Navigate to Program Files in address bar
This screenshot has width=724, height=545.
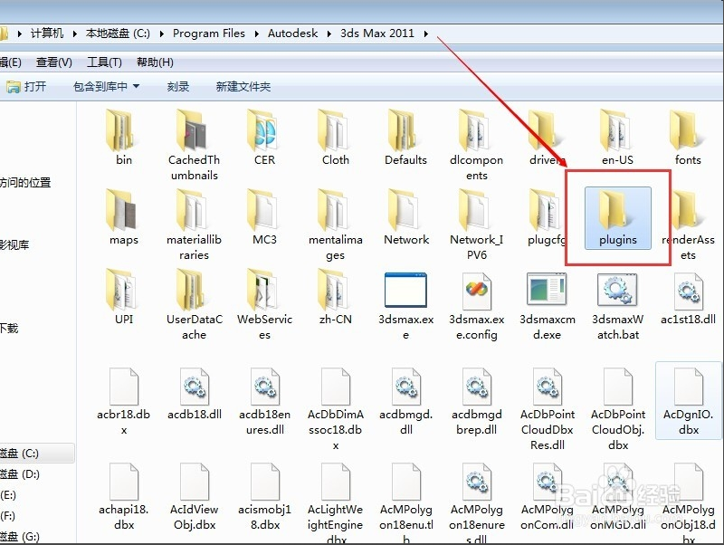click(x=209, y=33)
